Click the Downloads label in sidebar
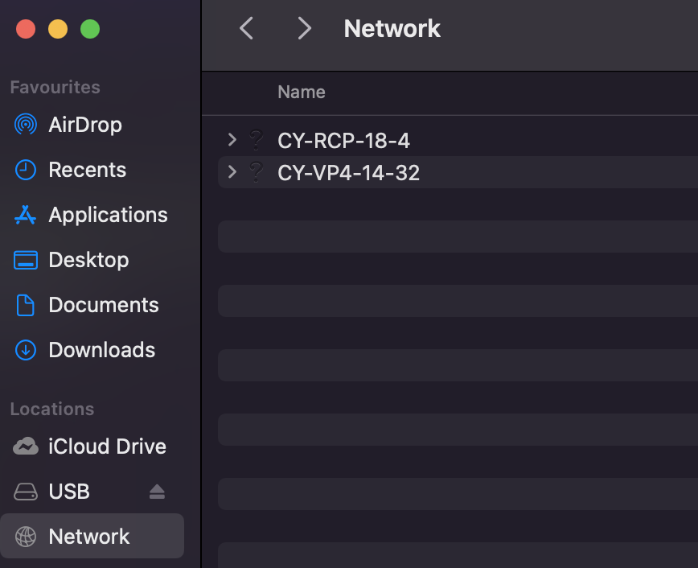Viewport: 698px width, 568px height. pyautogui.click(x=102, y=350)
